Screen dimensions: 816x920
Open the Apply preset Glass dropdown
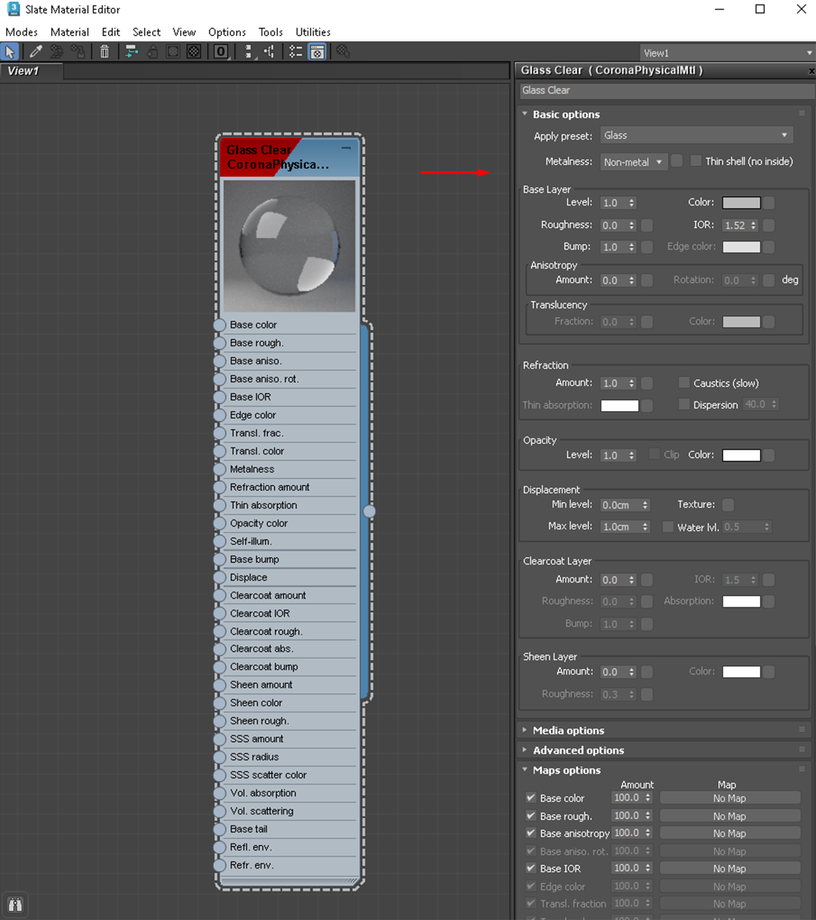(696, 135)
